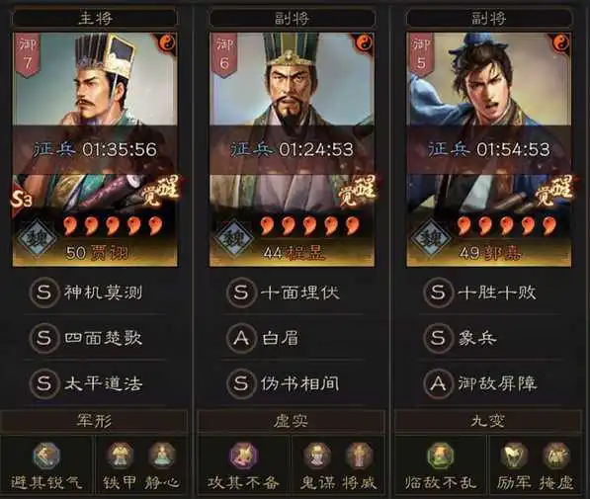This screenshot has width=590, height=499.
Task: Select the 静心 tactic icon
Action: (x=161, y=456)
